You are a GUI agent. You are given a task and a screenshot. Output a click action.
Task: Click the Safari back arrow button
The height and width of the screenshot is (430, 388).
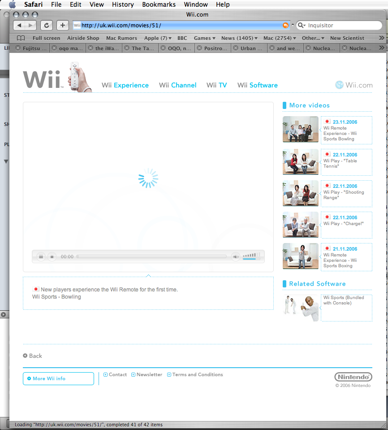coord(19,26)
